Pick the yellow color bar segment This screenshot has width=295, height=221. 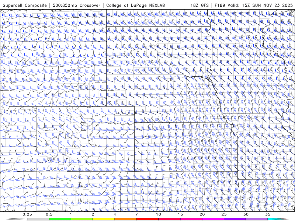104,219
